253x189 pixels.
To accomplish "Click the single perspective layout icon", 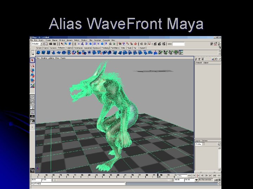I will tap(32, 97).
